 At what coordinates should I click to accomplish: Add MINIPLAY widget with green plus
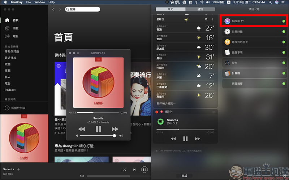[x=284, y=21]
